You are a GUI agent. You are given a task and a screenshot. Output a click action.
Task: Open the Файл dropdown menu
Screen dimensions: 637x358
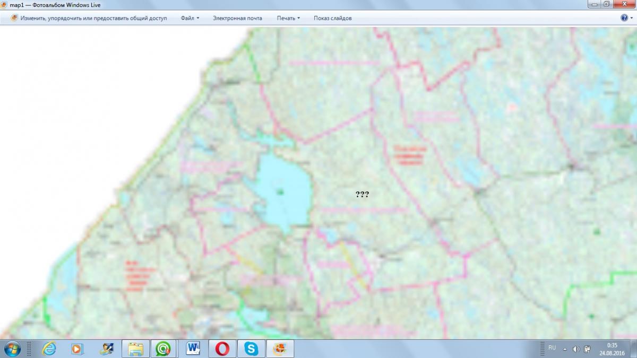[190, 18]
